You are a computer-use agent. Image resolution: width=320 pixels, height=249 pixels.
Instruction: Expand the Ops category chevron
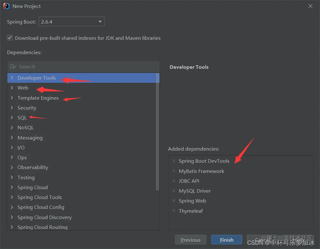[12, 157]
